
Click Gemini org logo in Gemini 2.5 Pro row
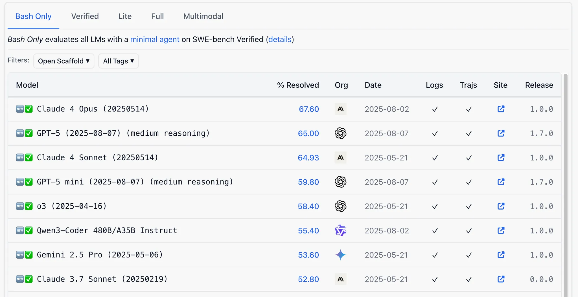tap(341, 255)
